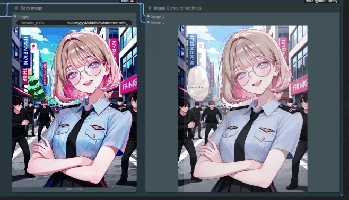Select the image_b input socket
The image size is (349, 200).
tap(149, 22)
